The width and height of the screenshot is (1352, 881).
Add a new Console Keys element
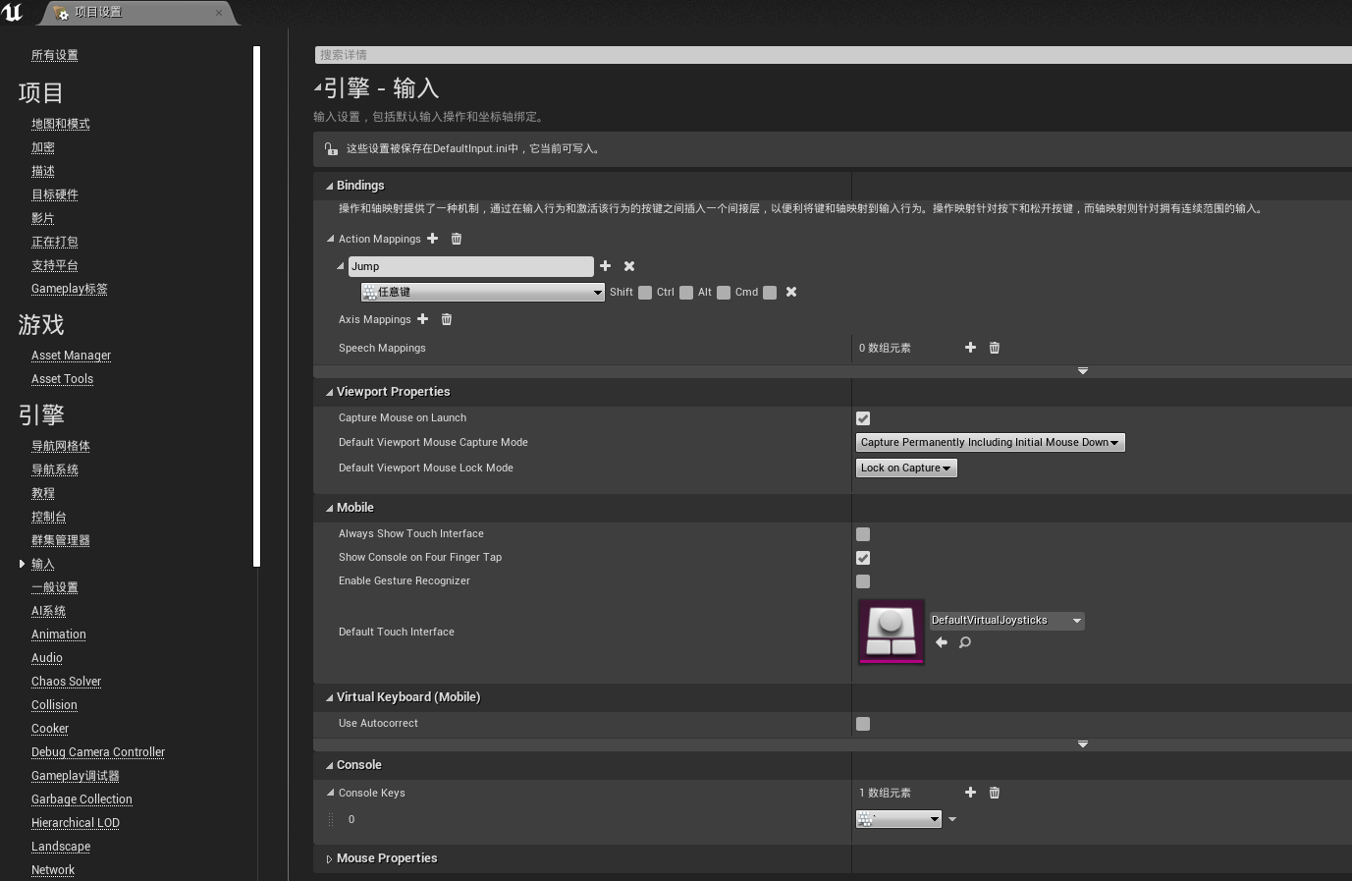[x=970, y=793]
